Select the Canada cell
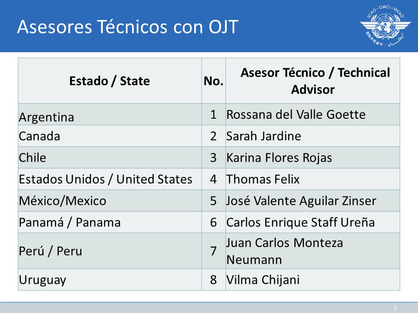The height and width of the screenshot is (313, 418). point(110,136)
